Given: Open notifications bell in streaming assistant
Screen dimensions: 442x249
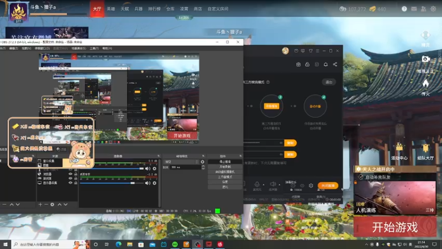Looking at the screenshot, I should (x=325, y=64).
